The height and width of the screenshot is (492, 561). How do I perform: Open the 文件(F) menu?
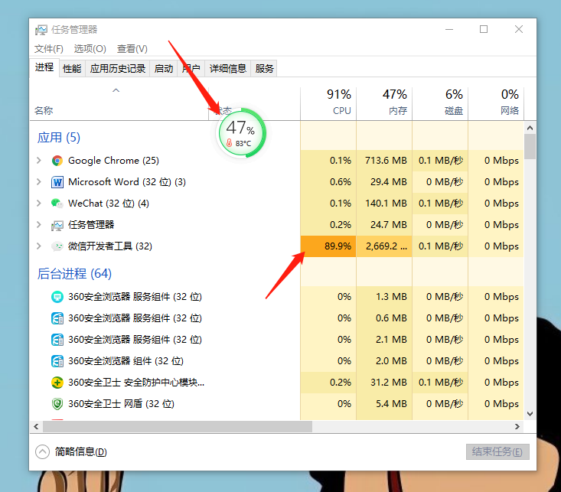coord(49,49)
